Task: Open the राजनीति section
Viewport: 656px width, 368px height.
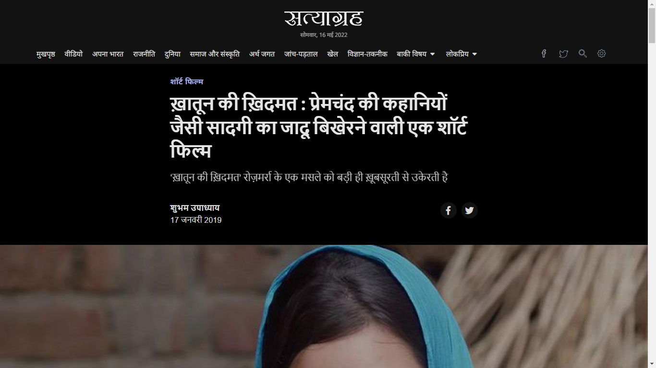Action: (144, 54)
